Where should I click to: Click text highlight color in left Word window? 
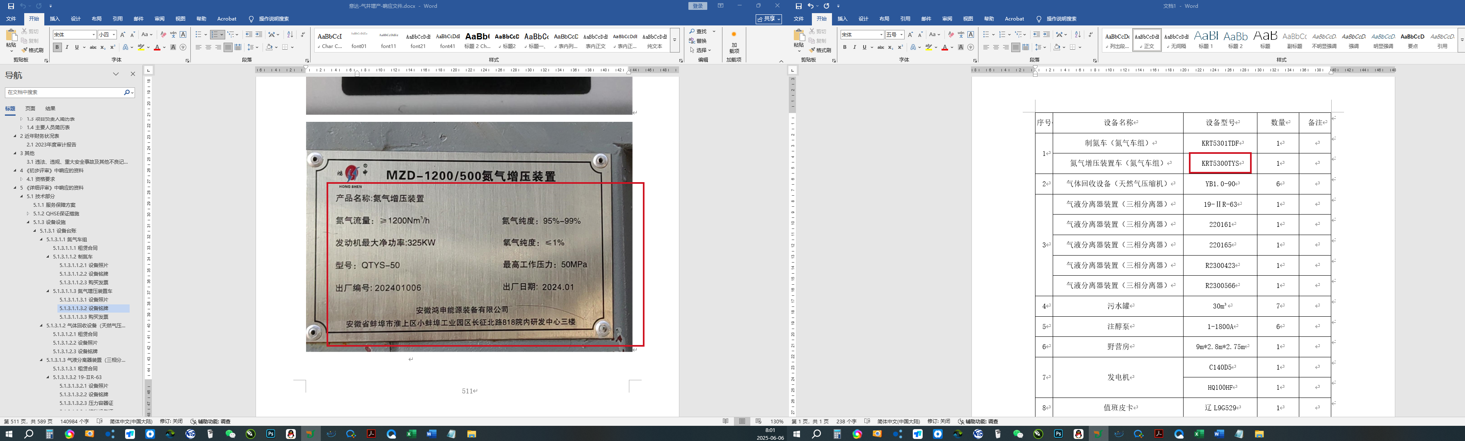tap(140, 47)
